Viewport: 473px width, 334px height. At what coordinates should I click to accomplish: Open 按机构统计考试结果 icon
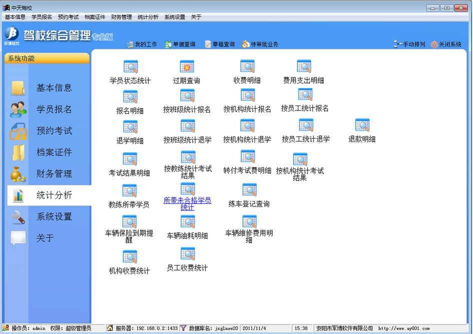click(x=300, y=159)
